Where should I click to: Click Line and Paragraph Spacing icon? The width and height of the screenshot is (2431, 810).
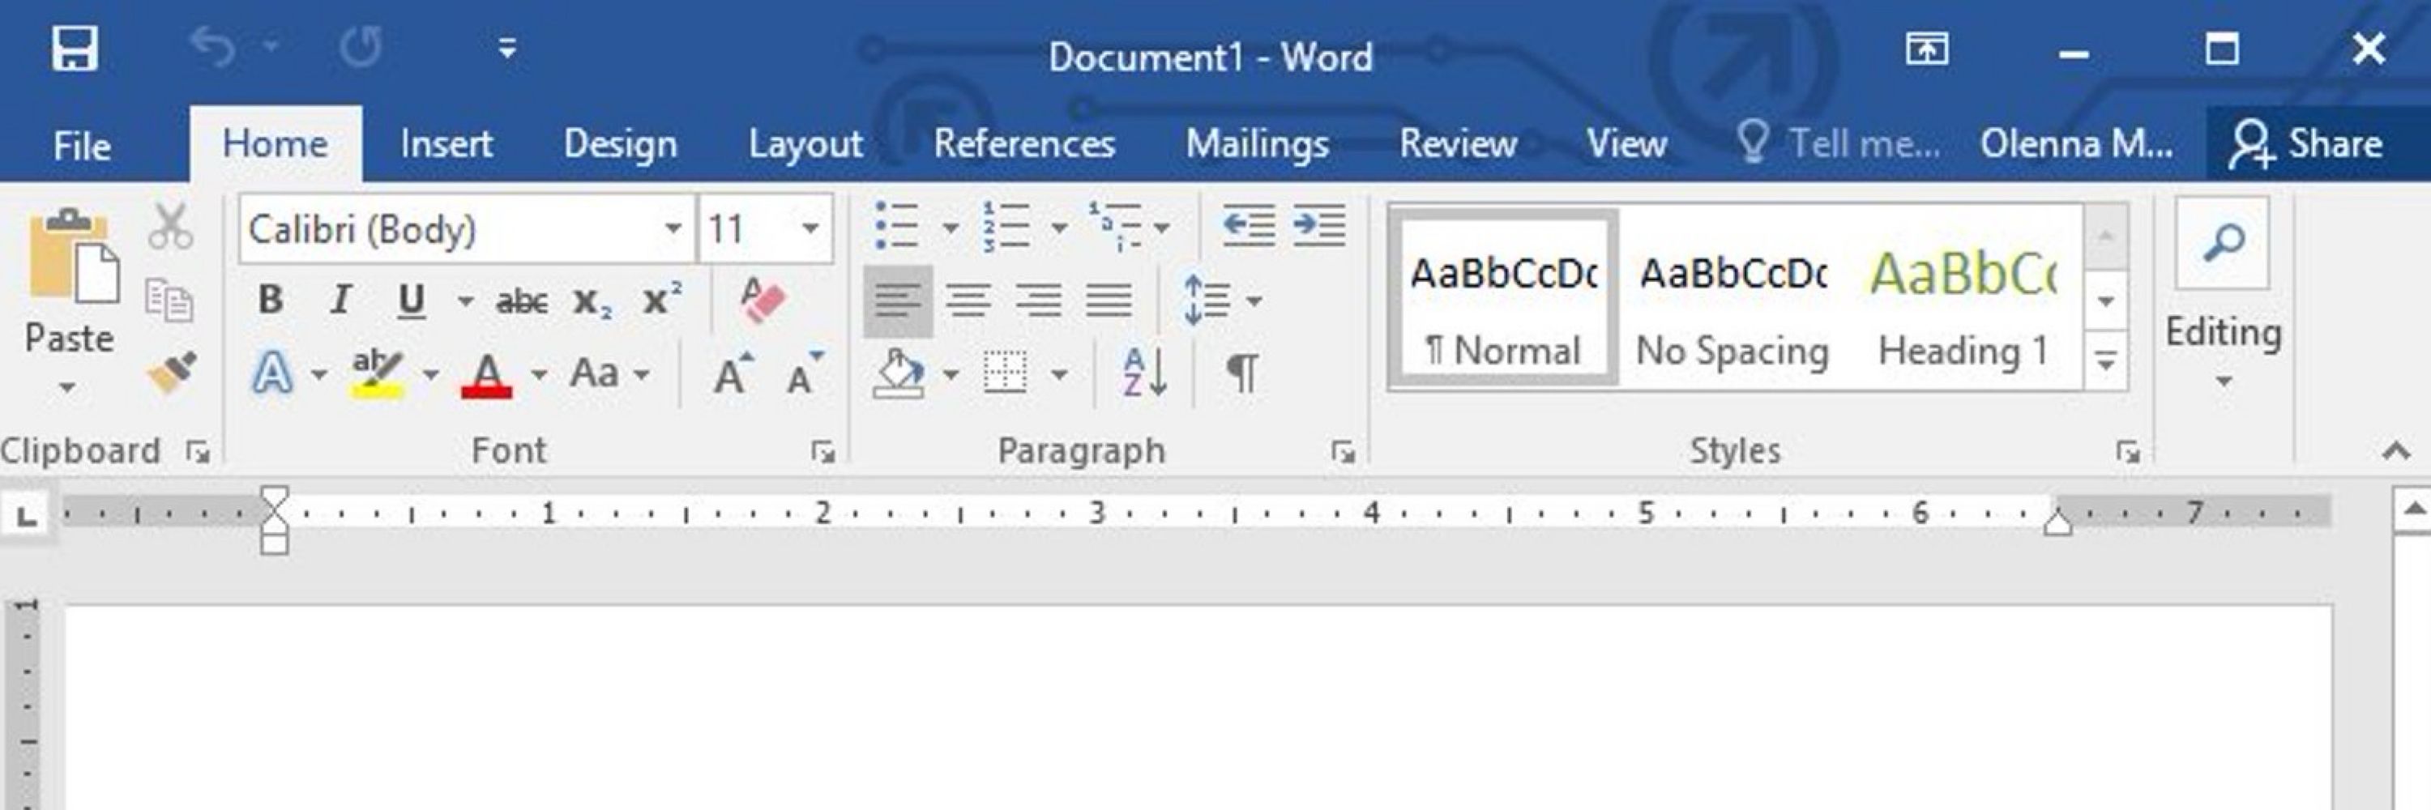pyautogui.click(x=1207, y=301)
